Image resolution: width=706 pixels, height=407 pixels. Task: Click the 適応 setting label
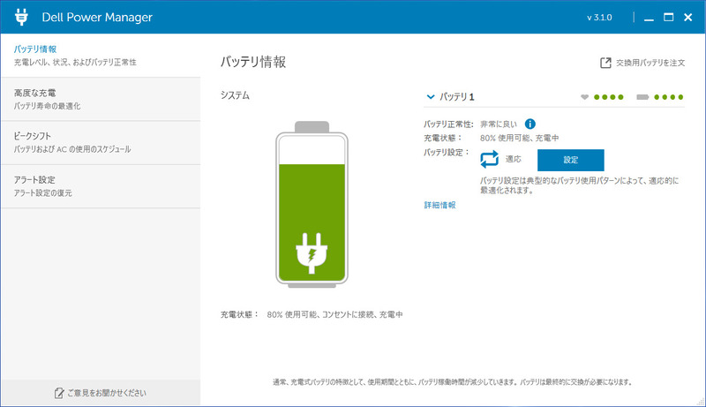tap(513, 159)
